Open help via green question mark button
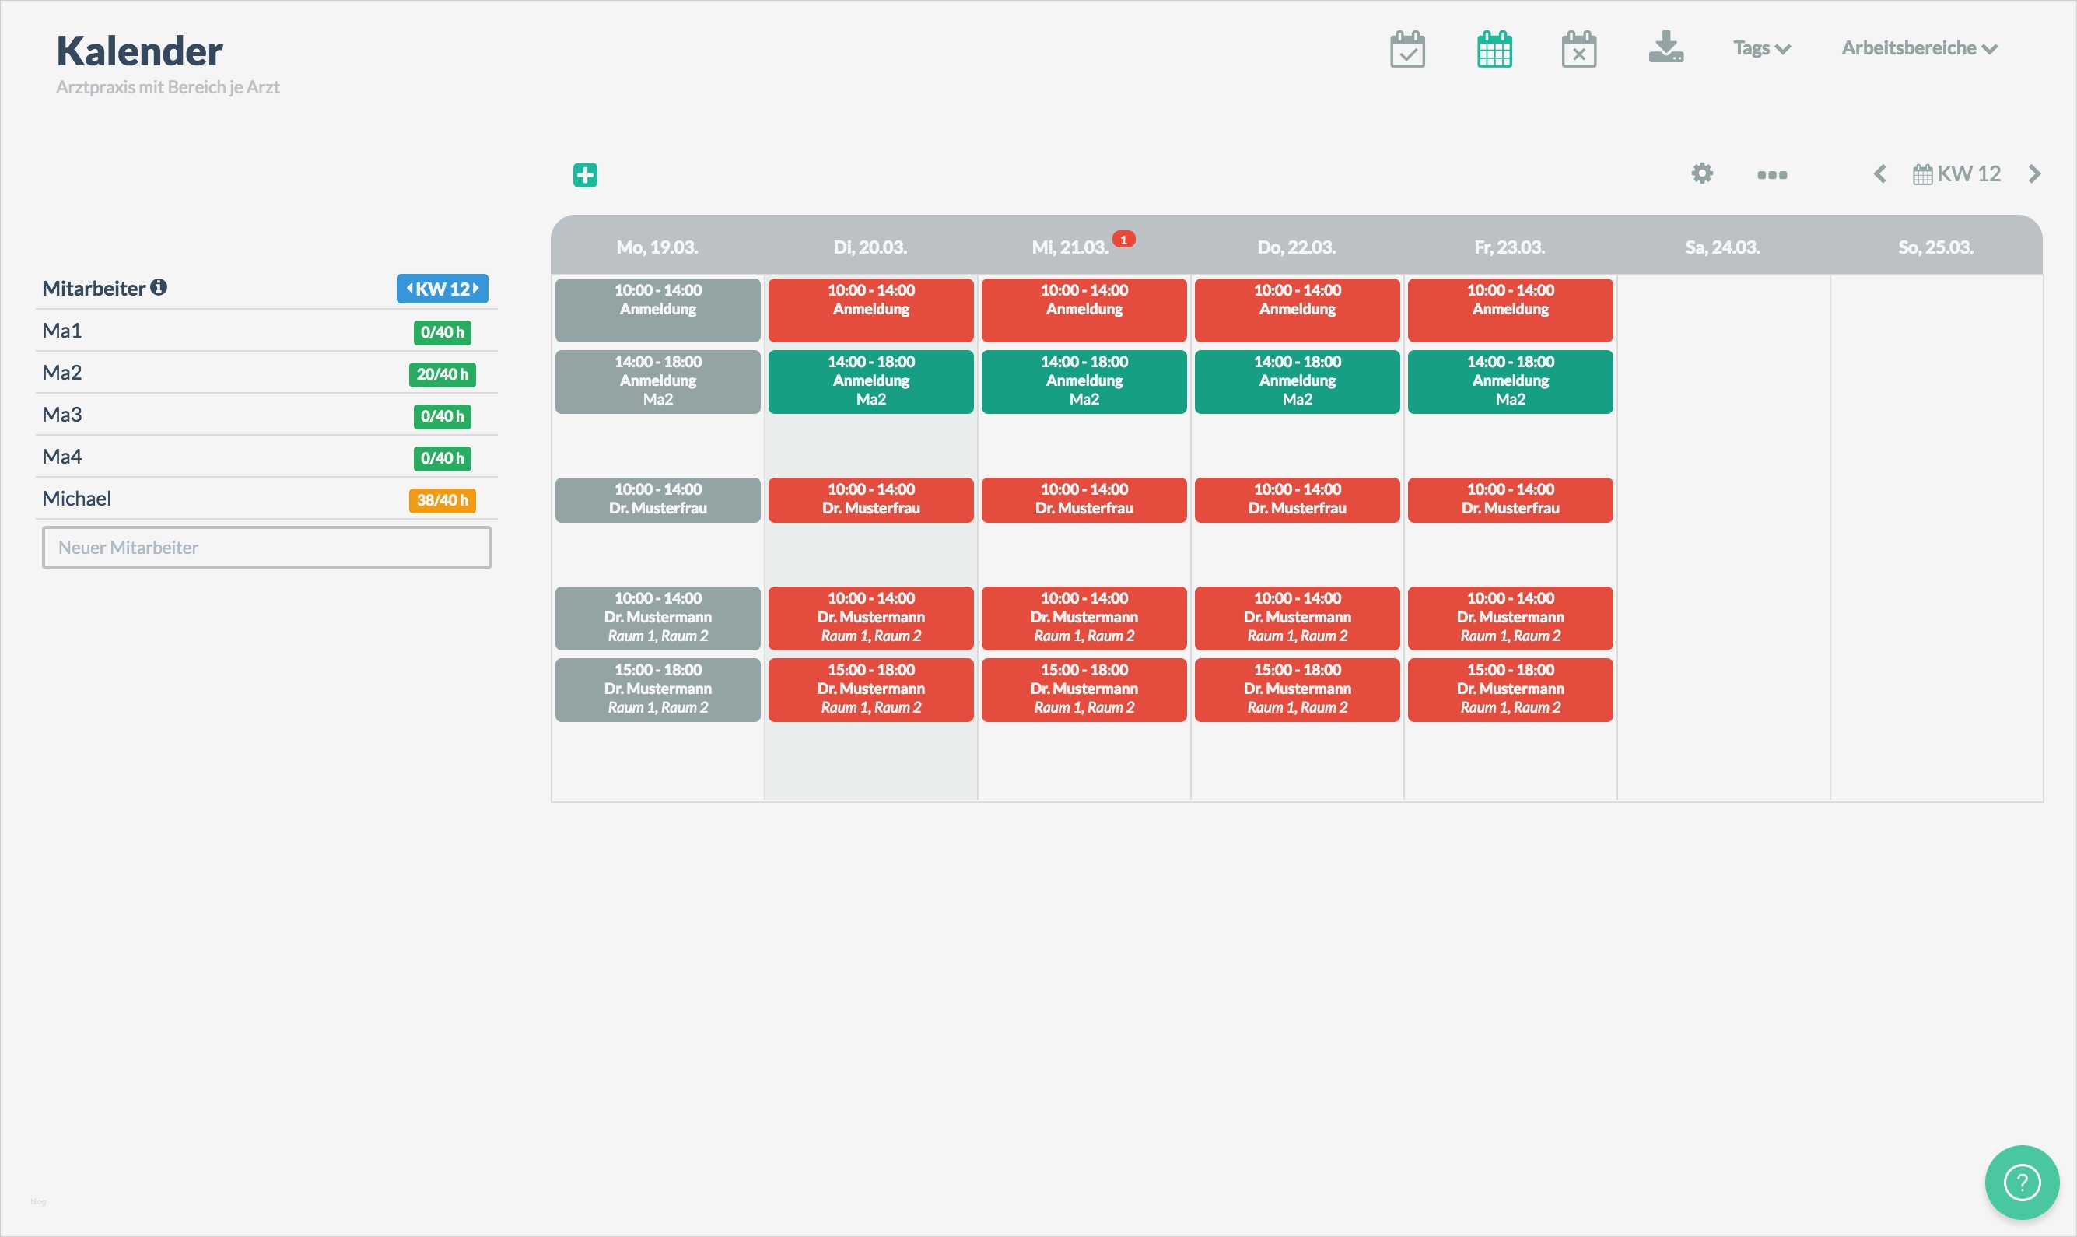2077x1237 pixels. click(2021, 1181)
